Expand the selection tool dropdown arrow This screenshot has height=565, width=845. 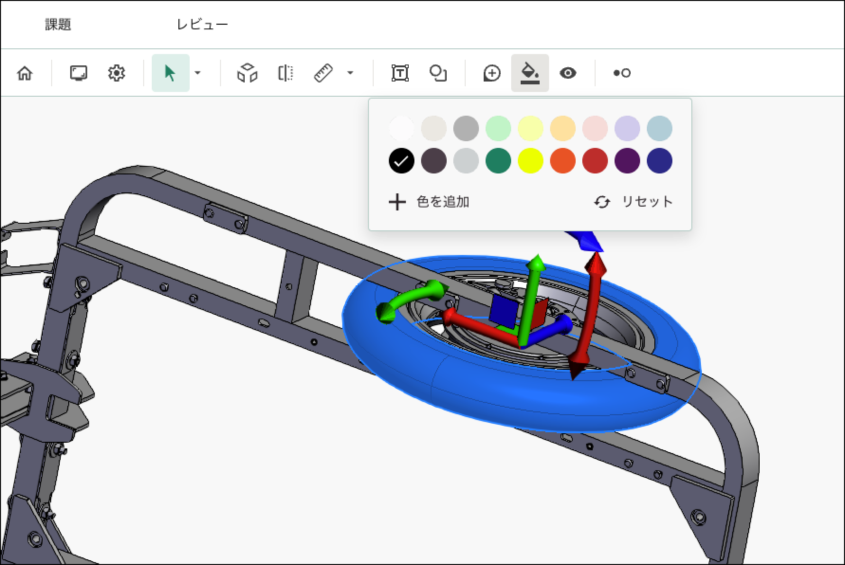pyautogui.click(x=198, y=73)
